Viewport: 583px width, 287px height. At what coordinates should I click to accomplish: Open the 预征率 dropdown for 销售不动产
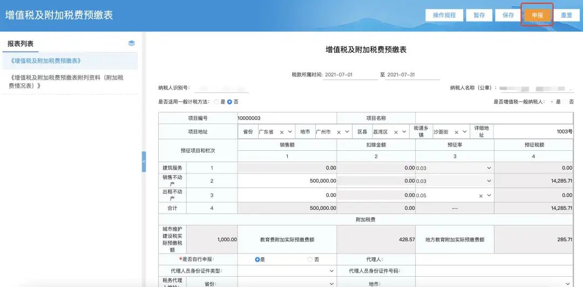click(x=489, y=181)
